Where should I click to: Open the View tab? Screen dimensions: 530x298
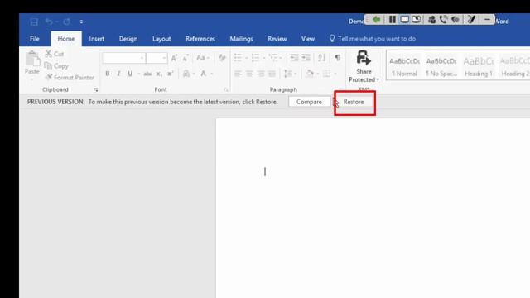pos(308,39)
